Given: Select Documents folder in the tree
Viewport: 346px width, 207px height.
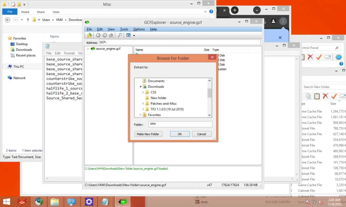Looking at the screenshot, I should (x=156, y=81).
